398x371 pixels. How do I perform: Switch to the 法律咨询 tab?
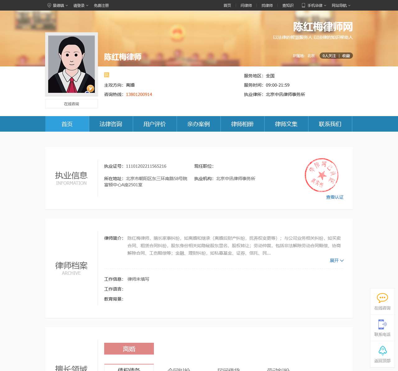coord(111,124)
